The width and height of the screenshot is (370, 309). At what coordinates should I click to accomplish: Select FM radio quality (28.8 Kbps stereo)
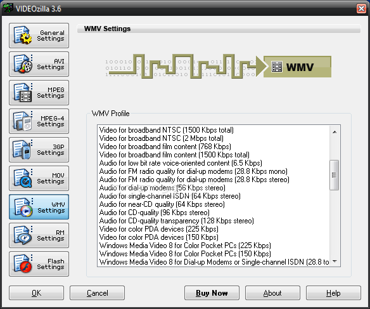click(x=195, y=180)
